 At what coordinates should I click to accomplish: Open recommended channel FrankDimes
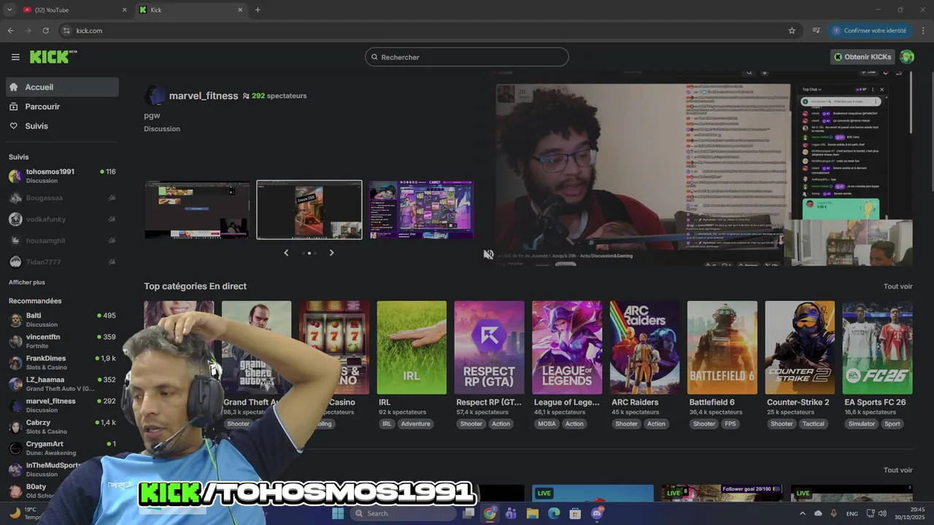(x=62, y=362)
